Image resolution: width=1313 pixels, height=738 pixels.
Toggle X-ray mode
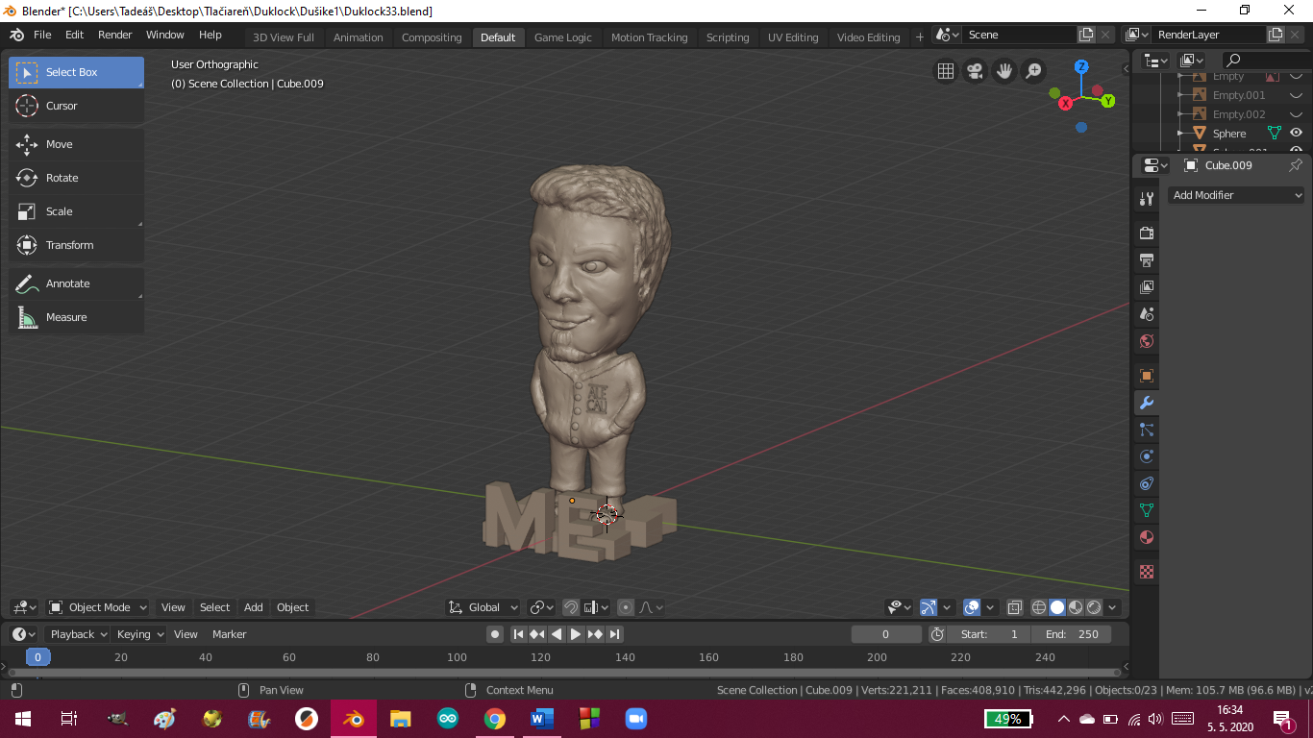tap(1014, 607)
